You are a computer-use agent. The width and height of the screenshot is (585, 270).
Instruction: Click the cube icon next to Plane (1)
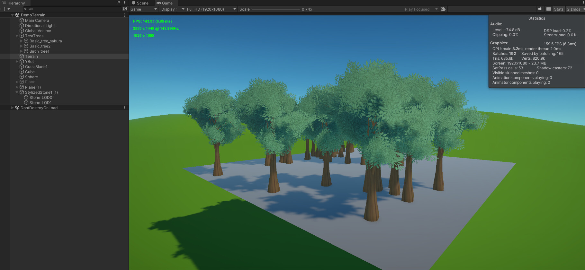click(x=22, y=87)
